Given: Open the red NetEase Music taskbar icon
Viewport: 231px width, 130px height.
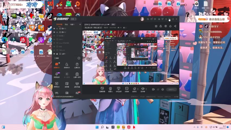Looking at the screenshot, I should (129, 127).
